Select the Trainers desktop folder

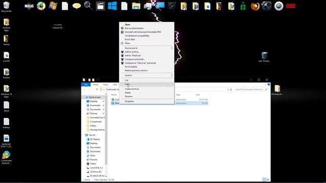[7, 73]
